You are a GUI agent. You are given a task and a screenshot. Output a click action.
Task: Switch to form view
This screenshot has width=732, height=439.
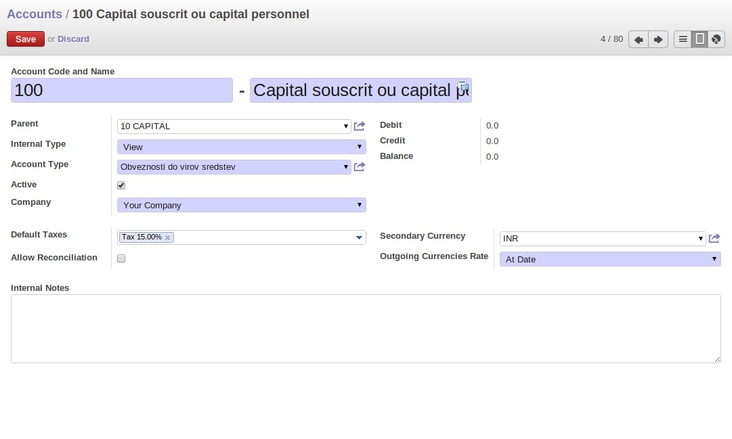[x=699, y=39]
